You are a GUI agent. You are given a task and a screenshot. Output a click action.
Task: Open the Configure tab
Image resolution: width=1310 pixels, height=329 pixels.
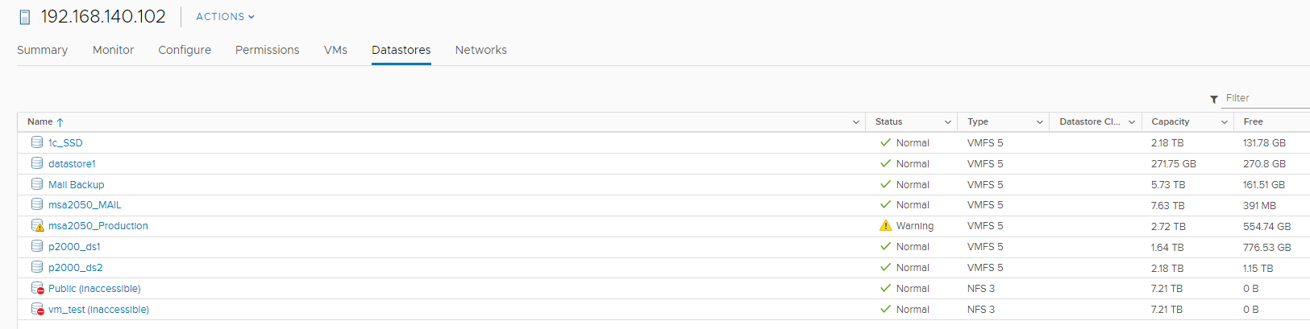click(x=185, y=50)
